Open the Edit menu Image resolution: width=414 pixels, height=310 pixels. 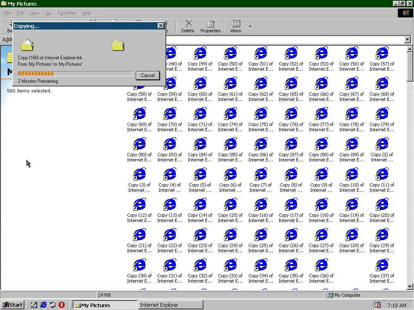point(20,13)
